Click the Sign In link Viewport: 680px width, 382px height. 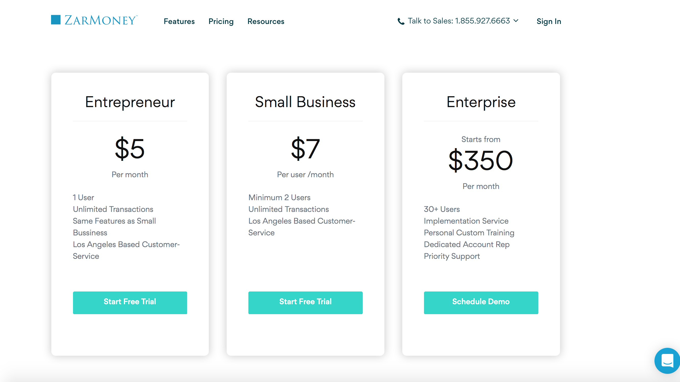pos(549,21)
